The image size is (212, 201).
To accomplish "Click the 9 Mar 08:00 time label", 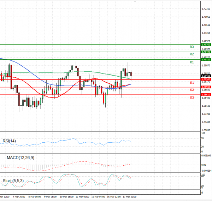I will pyautogui.click(x=50, y=197).
